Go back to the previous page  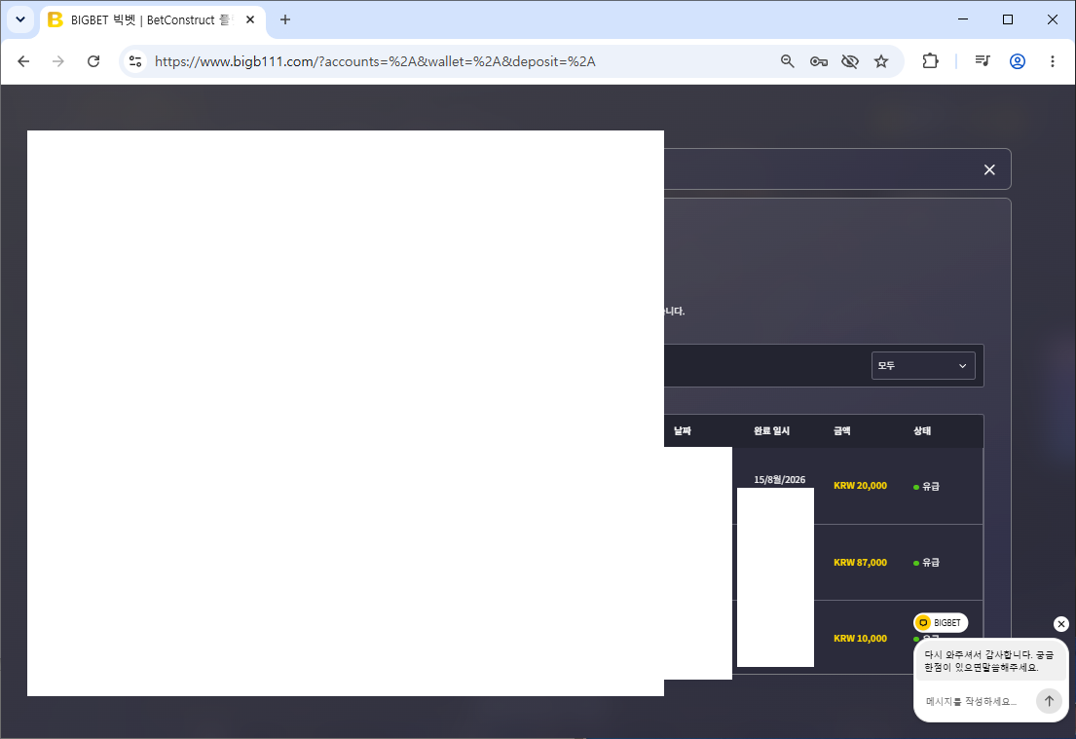[23, 61]
